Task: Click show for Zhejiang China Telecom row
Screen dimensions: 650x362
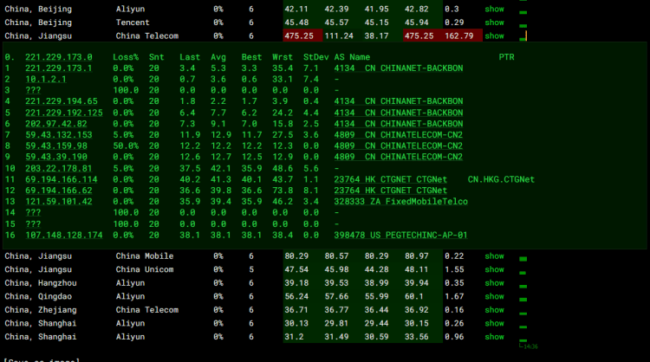Action: coord(494,310)
